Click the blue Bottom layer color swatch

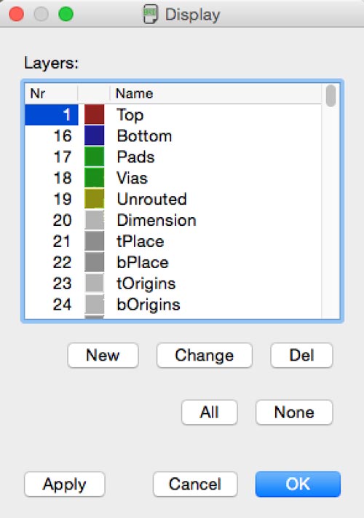(x=95, y=136)
